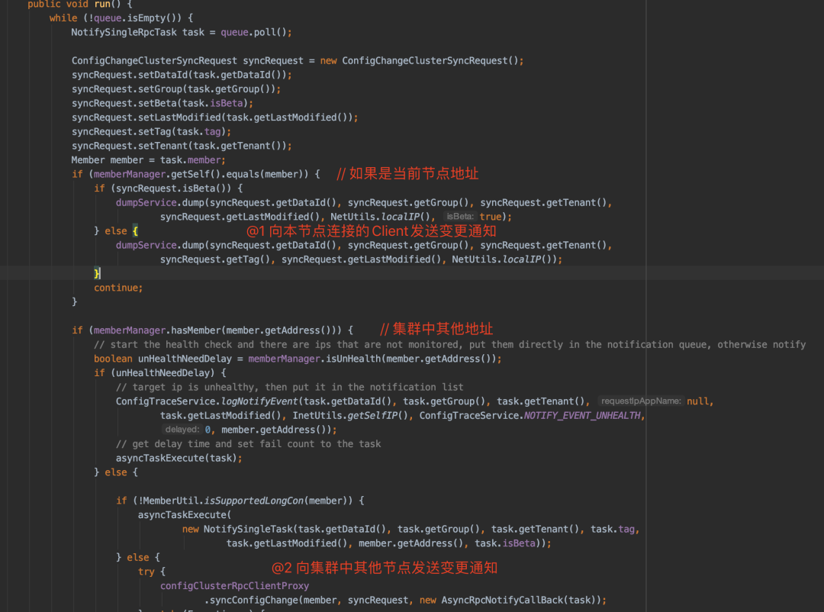Click 'asyncTaskExecute(task);' statement
The height and width of the screenshot is (612, 824).
[x=179, y=458]
